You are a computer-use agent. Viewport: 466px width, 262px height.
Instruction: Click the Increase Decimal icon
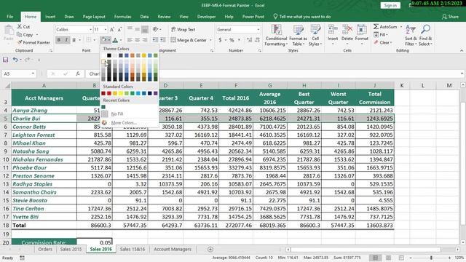click(250, 40)
